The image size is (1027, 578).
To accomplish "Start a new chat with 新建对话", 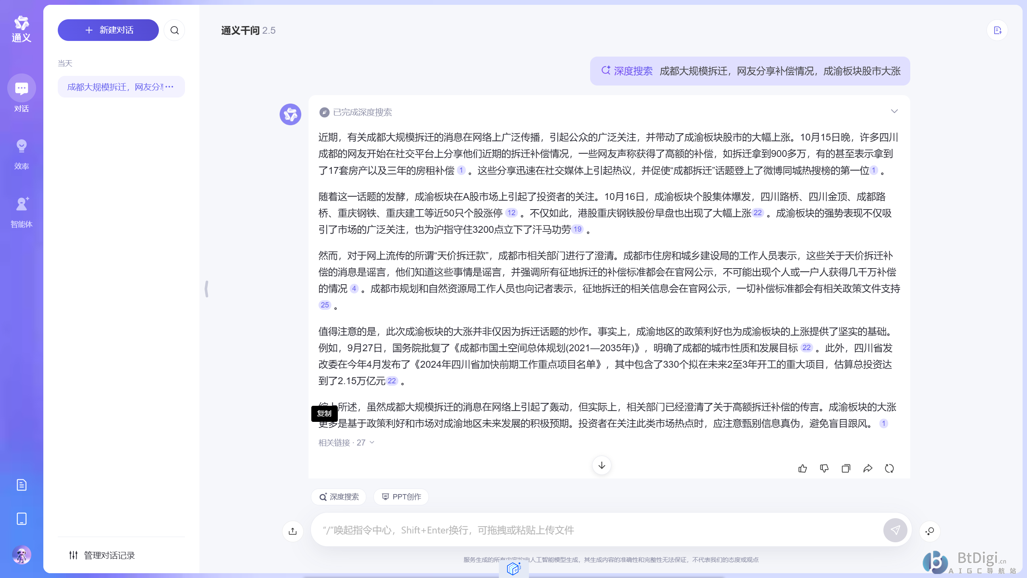I will tap(108, 30).
